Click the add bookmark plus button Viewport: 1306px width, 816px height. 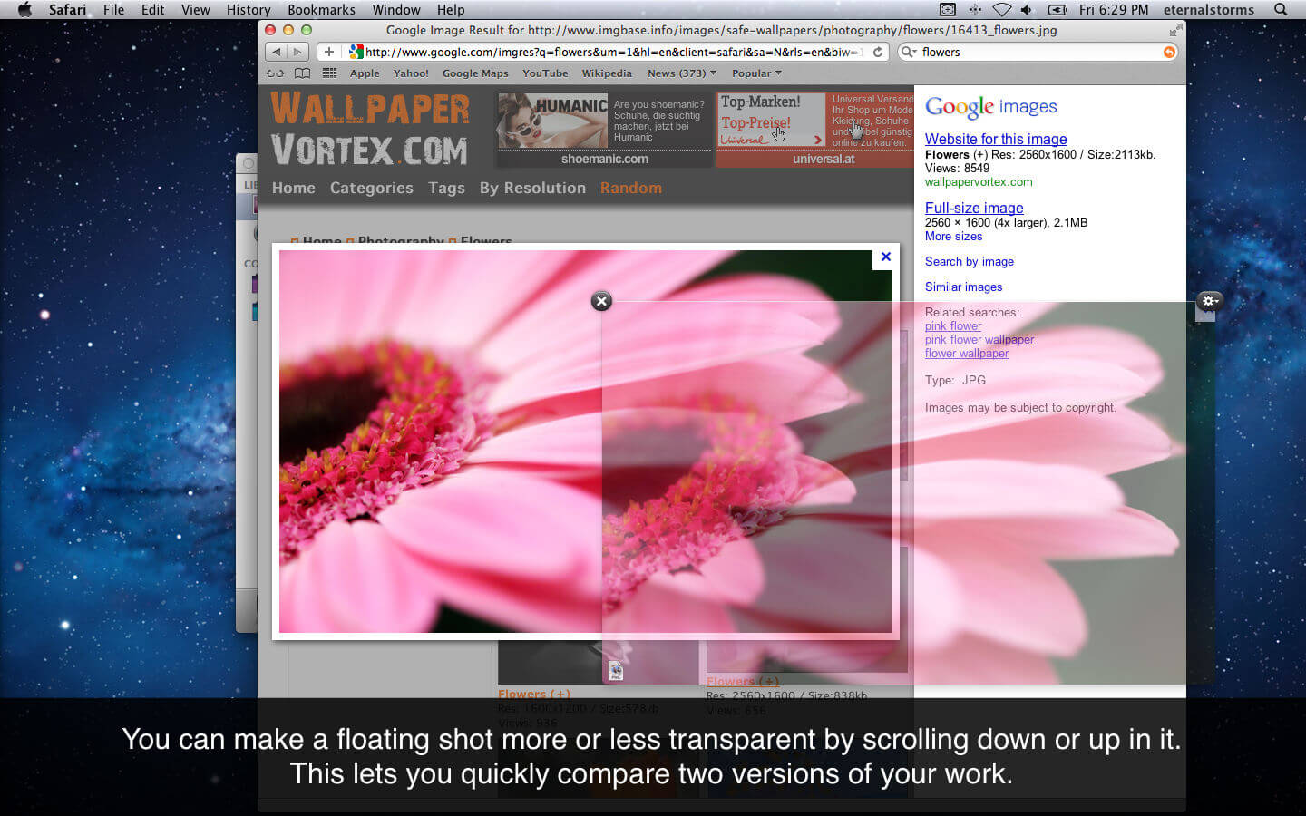[328, 52]
